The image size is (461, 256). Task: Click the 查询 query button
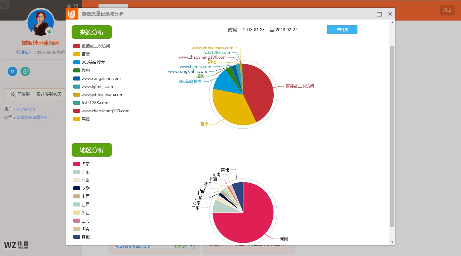coord(342,30)
